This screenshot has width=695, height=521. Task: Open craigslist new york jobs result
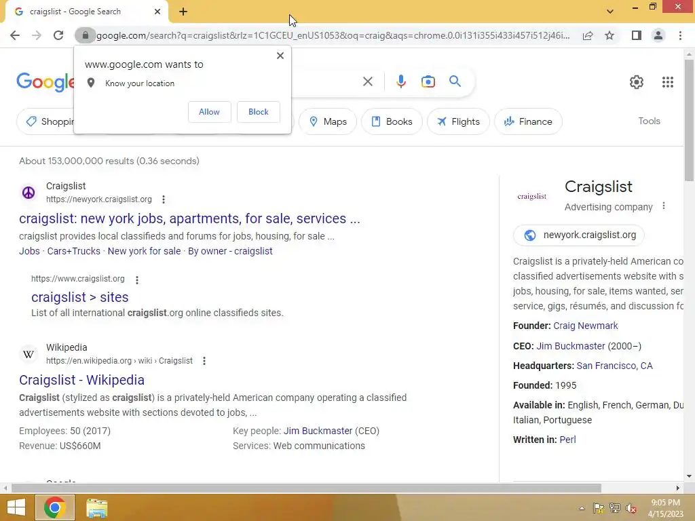point(189,218)
